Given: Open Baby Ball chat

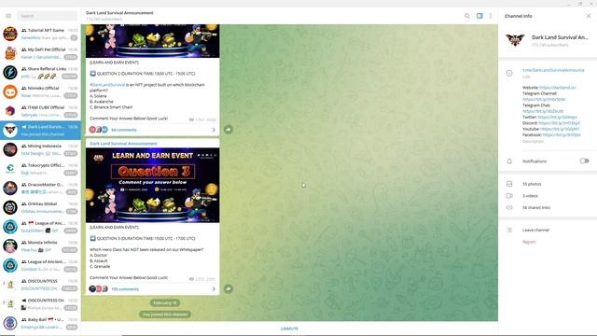Looking at the screenshot, I should [x=40, y=324].
